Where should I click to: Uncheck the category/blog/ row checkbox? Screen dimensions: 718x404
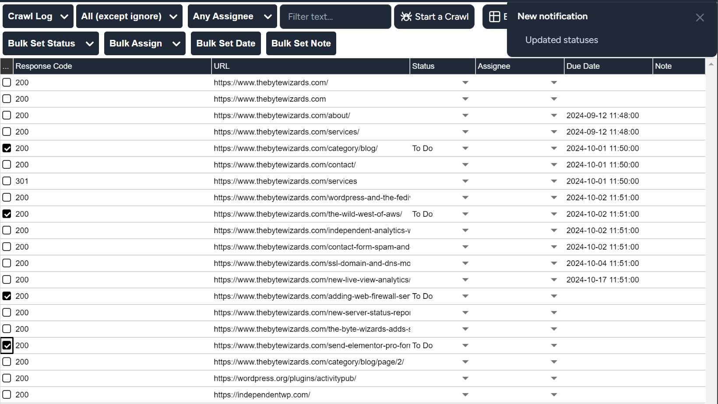[x=7, y=148]
